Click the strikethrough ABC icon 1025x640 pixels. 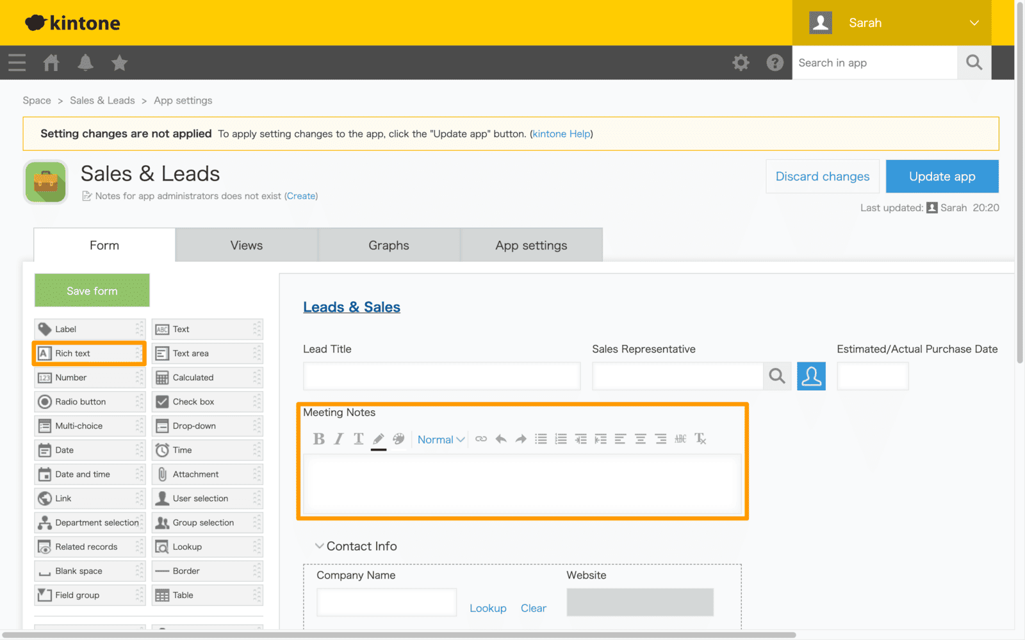tap(680, 439)
